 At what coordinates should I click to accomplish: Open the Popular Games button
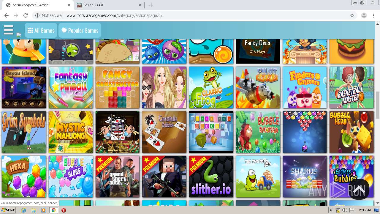click(80, 30)
